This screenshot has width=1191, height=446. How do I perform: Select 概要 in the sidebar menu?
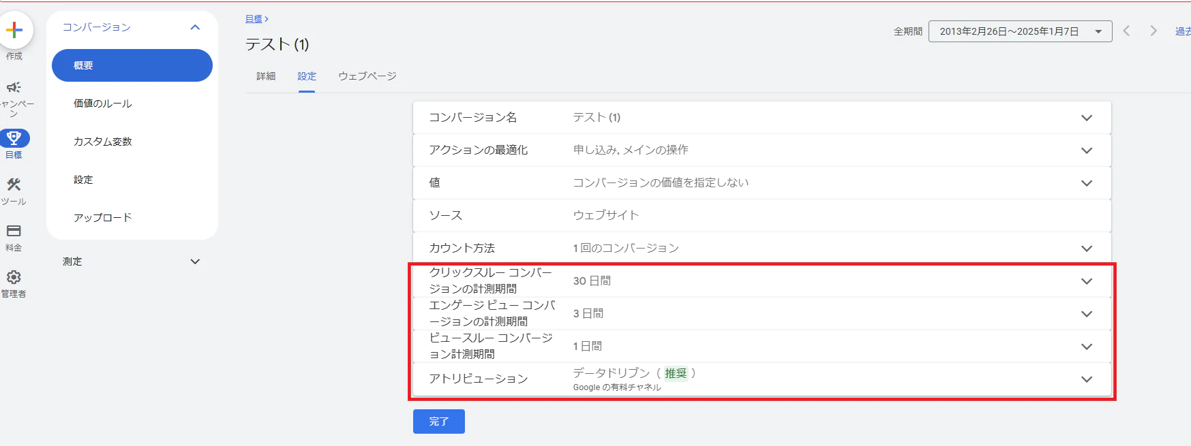132,65
